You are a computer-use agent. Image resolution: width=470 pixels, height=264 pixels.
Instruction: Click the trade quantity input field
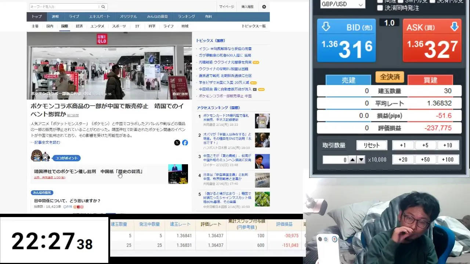click(x=335, y=159)
